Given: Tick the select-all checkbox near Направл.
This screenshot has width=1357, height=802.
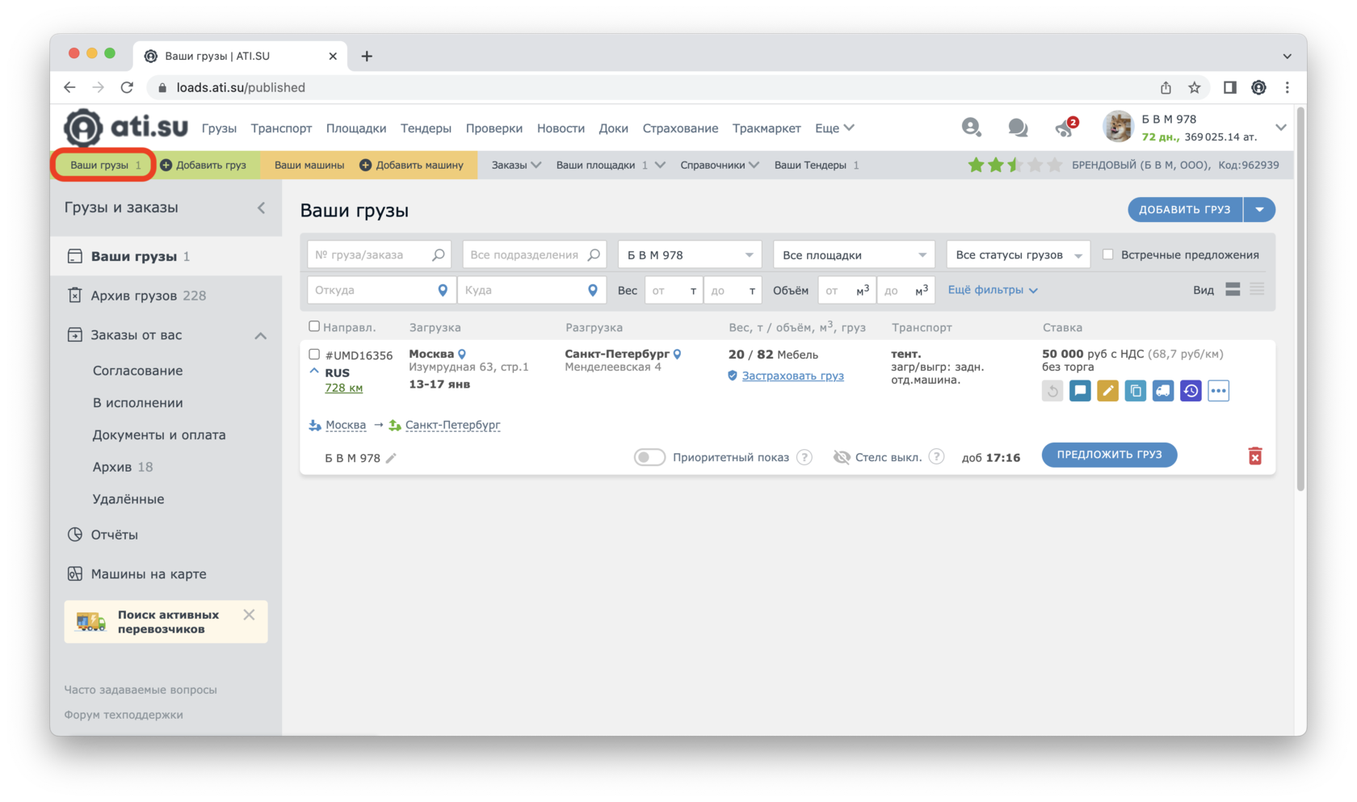Looking at the screenshot, I should click(x=314, y=326).
